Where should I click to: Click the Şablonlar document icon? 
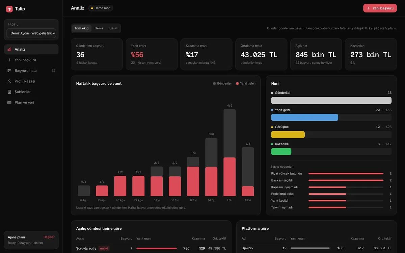coord(9,92)
